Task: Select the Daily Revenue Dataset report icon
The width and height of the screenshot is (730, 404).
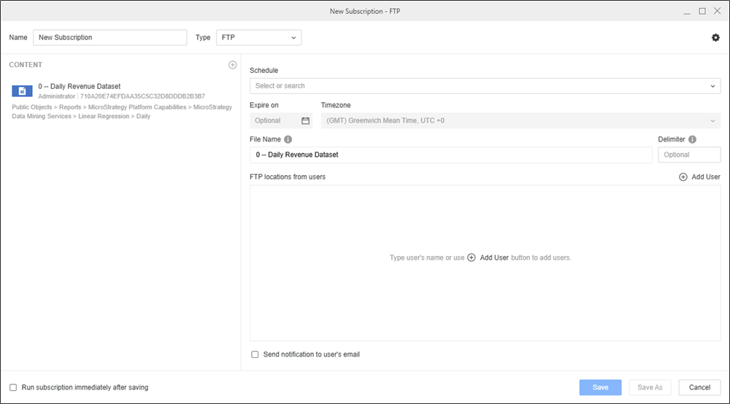Action: [22, 91]
